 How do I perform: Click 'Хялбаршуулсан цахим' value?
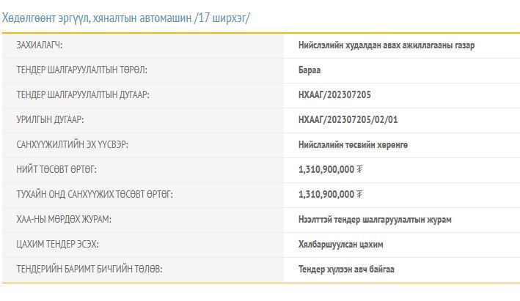coord(340,244)
